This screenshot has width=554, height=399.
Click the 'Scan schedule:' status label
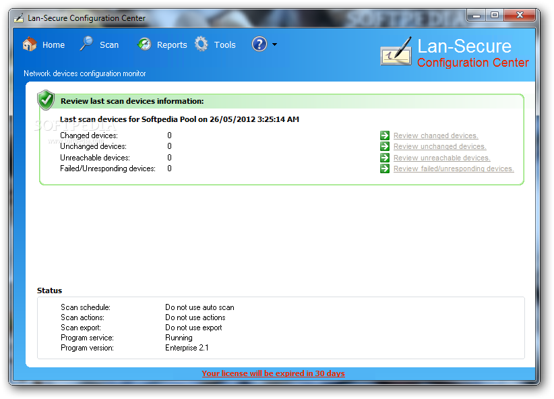86,307
